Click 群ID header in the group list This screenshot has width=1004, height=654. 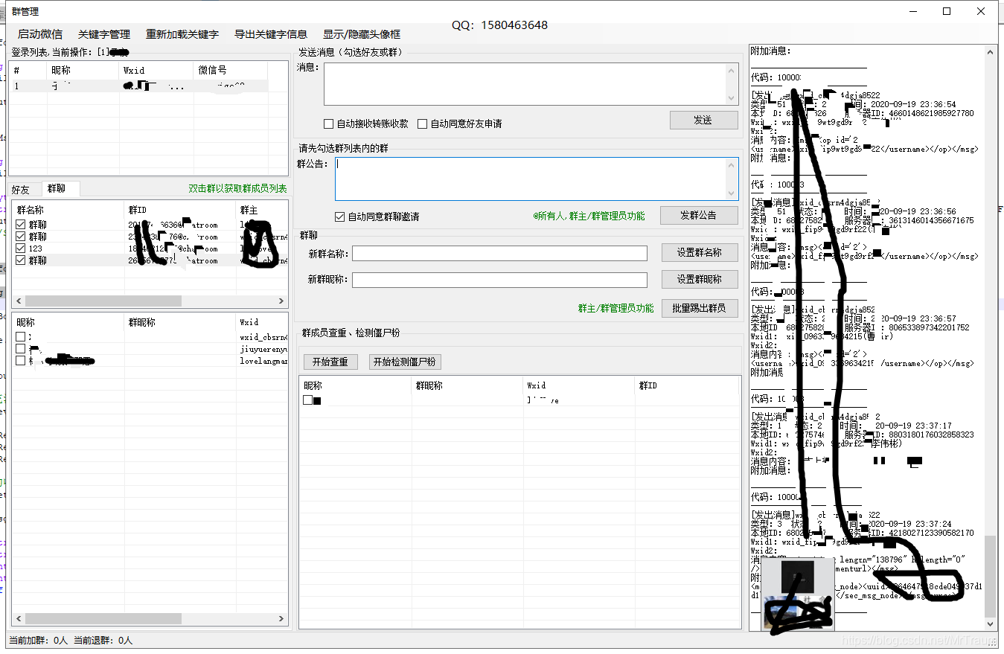[179, 210]
